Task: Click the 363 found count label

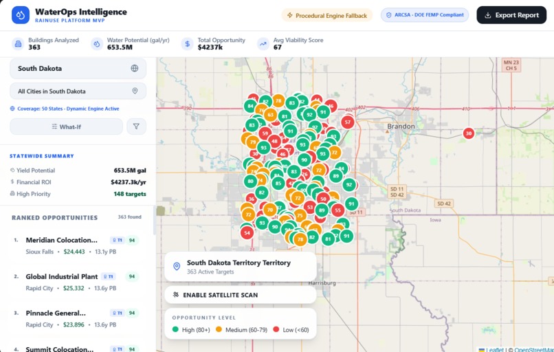Action: click(x=129, y=217)
